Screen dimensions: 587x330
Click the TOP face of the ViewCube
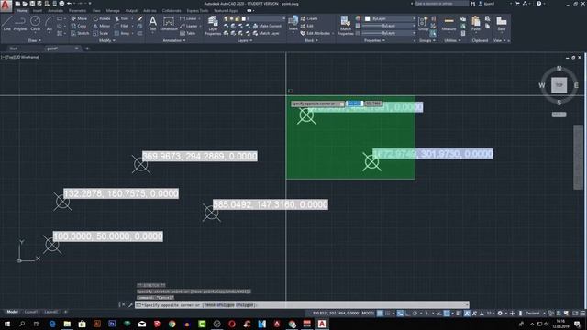point(559,85)
